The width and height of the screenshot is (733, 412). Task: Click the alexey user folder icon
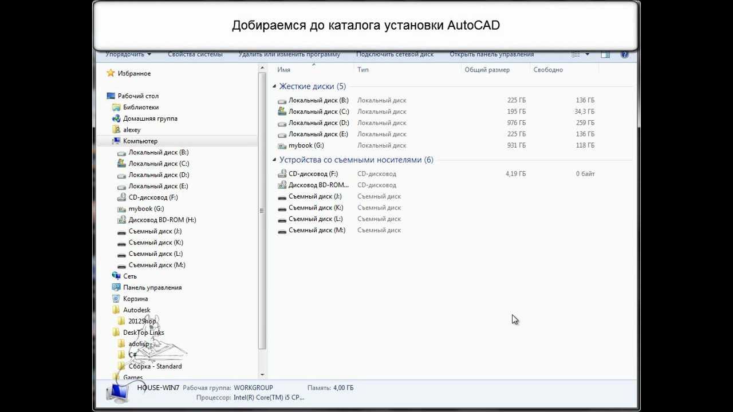(x=116, y=130)
